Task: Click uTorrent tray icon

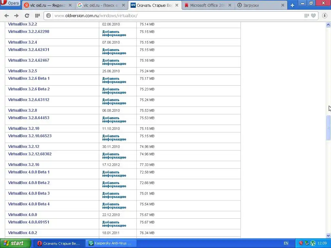Action: pyautogui.click(x=313, y=243)
